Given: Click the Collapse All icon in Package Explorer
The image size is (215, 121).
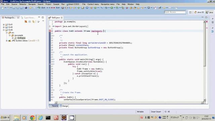Looking at the screenshot, I should click(30, 22).
